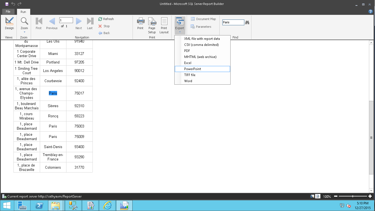This screenshot has height=211, width=375.
Task: Click the Back navigation icon
Action: pyautogui.click(x=100, y=33)
